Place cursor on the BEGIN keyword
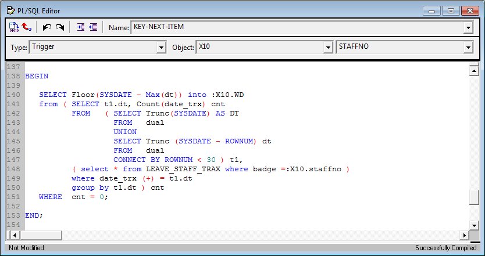The height and width of the screenshot is (256, 485). point(37,76)
